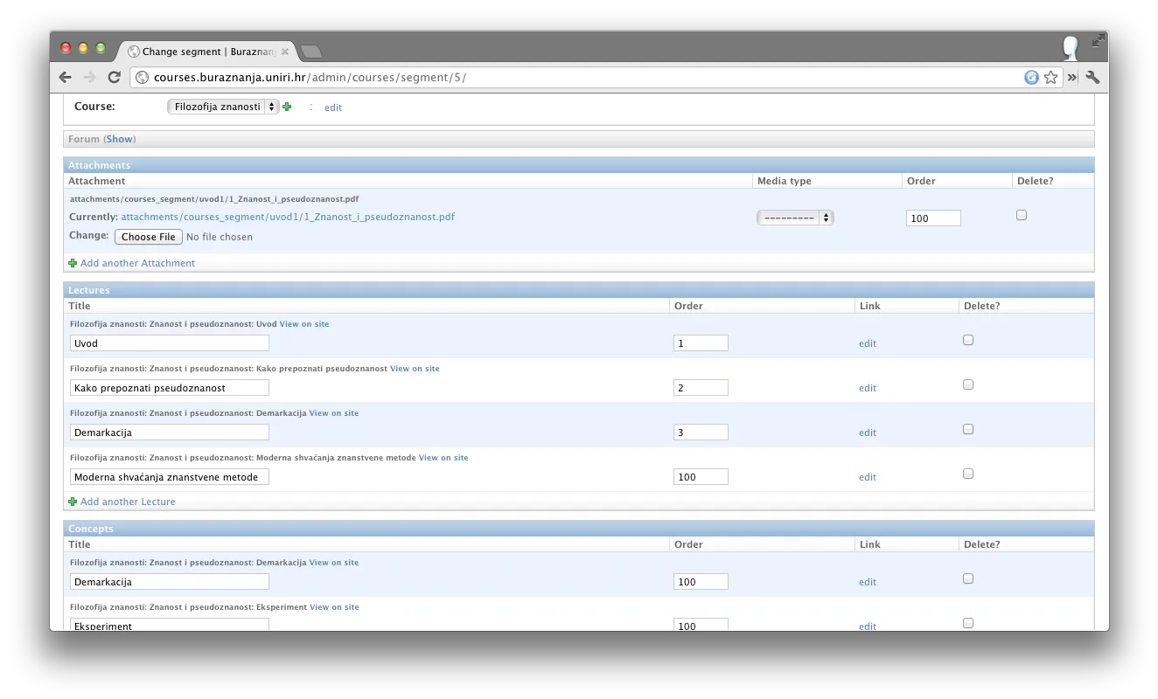The width and height of the screenshot is (1158, 699).
Task: Click the browser back arrow
Action: click(66, 77)
